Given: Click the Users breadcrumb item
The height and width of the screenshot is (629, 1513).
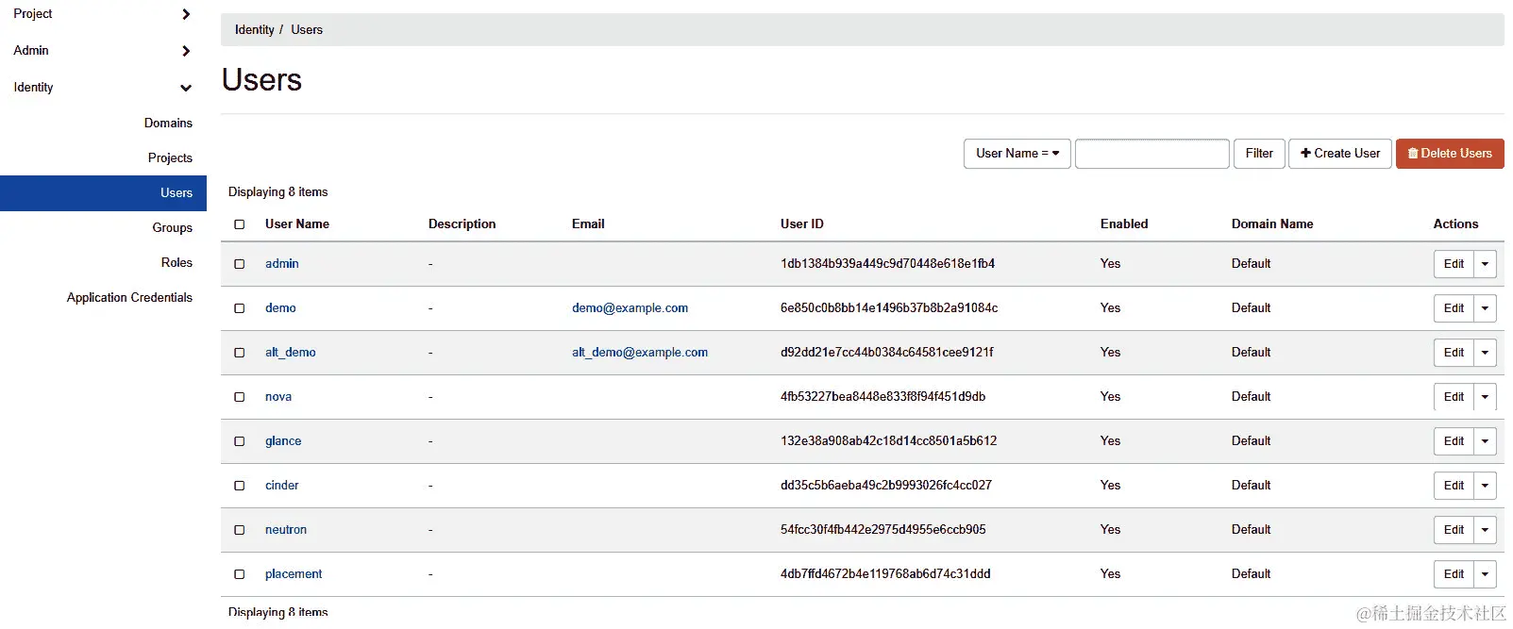Looking at the screenshot, I should tap(307, 30).
